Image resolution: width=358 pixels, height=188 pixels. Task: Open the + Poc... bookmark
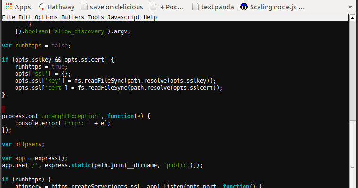[167, 7]
